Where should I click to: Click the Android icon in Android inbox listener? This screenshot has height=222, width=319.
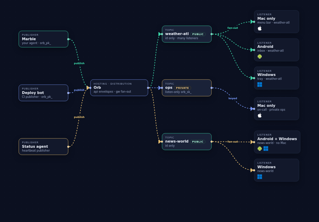(260, 57)
